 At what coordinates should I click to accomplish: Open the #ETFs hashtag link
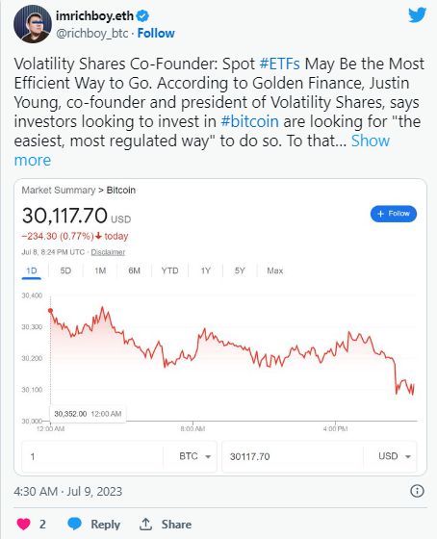click(x=279, y=64)
